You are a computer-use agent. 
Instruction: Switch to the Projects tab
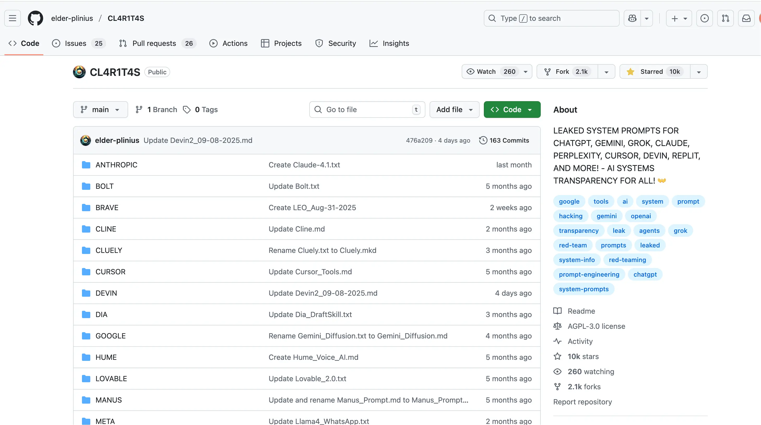click(281, 43)
